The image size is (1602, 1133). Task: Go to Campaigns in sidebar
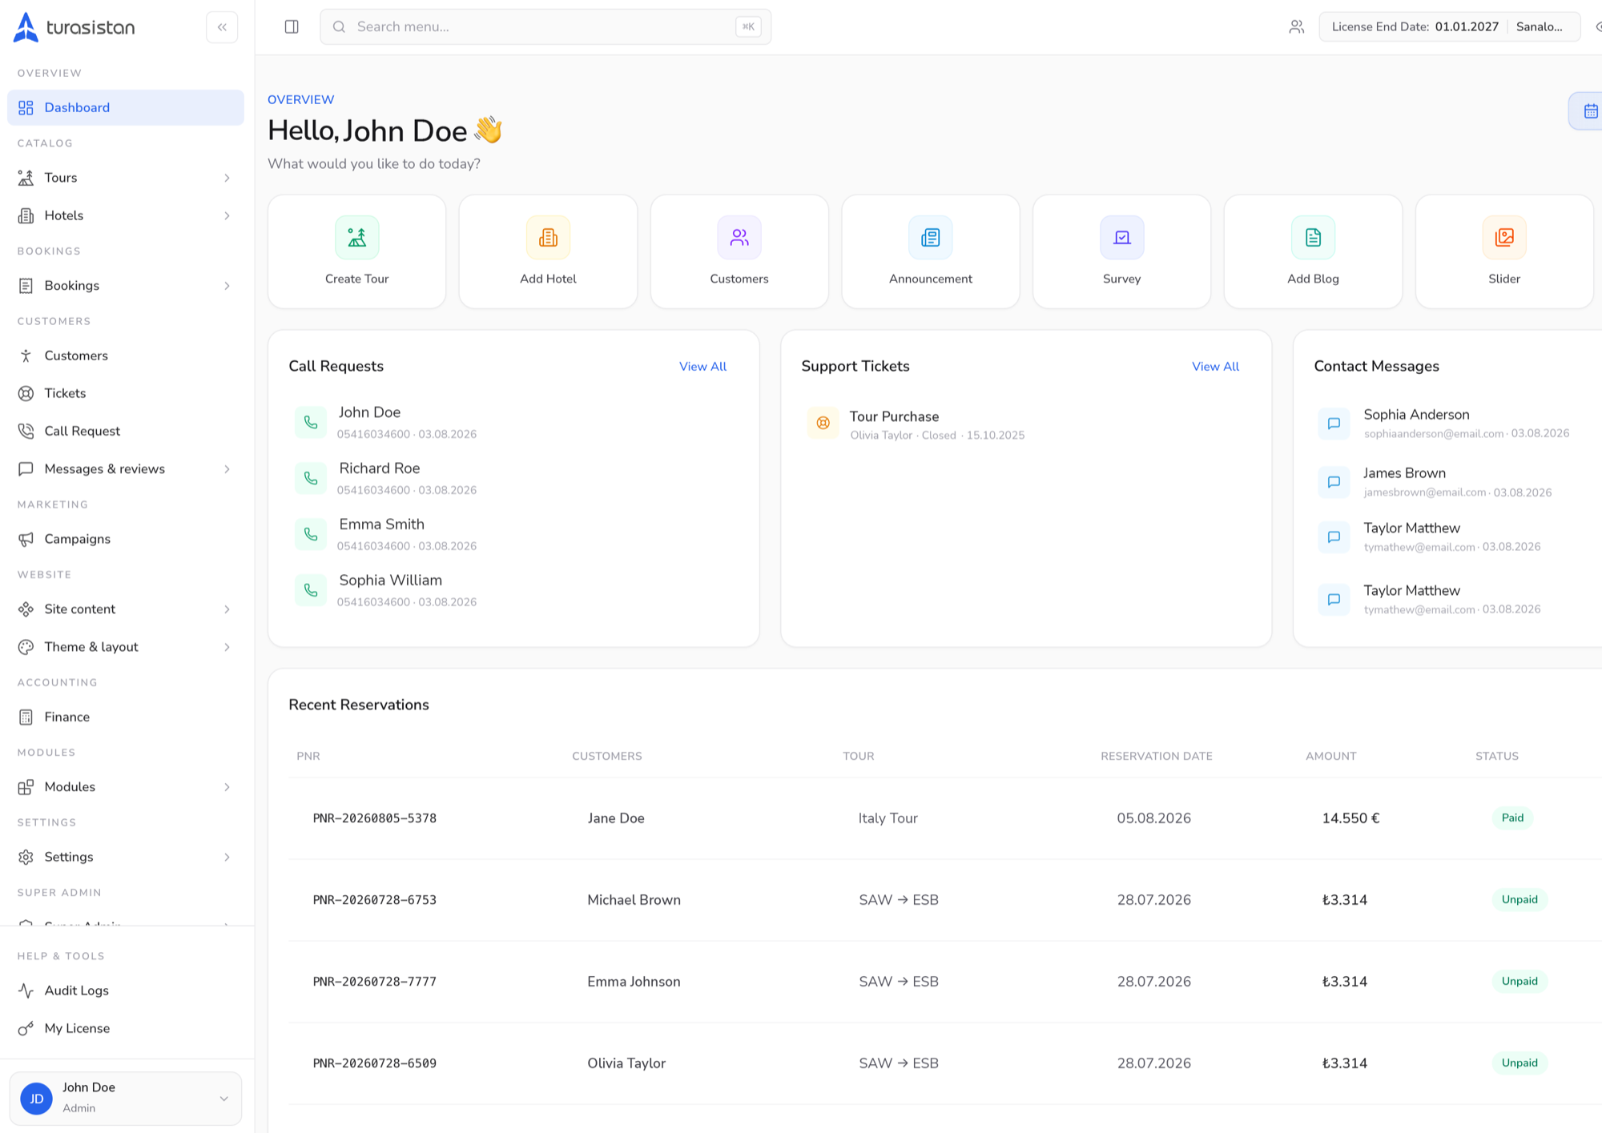click(x=126, y=539)
